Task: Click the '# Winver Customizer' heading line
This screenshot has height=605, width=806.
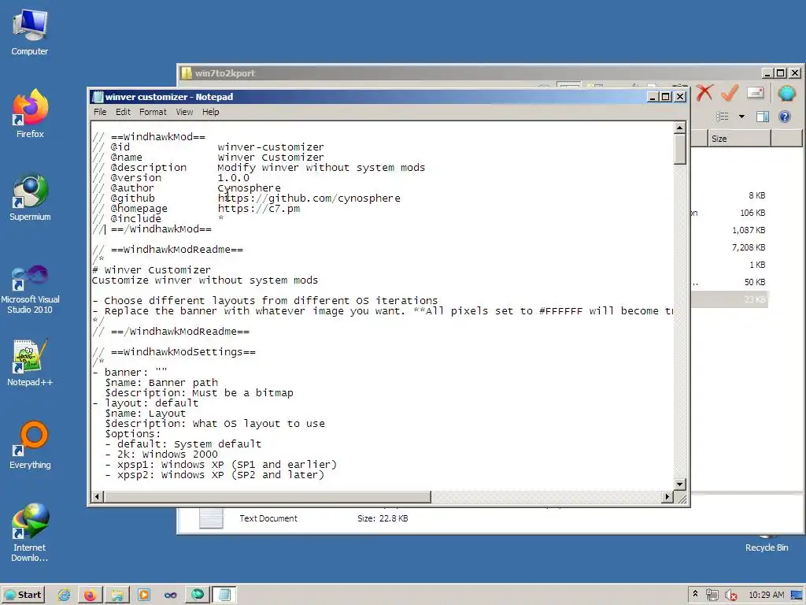Action: point(151,269)
